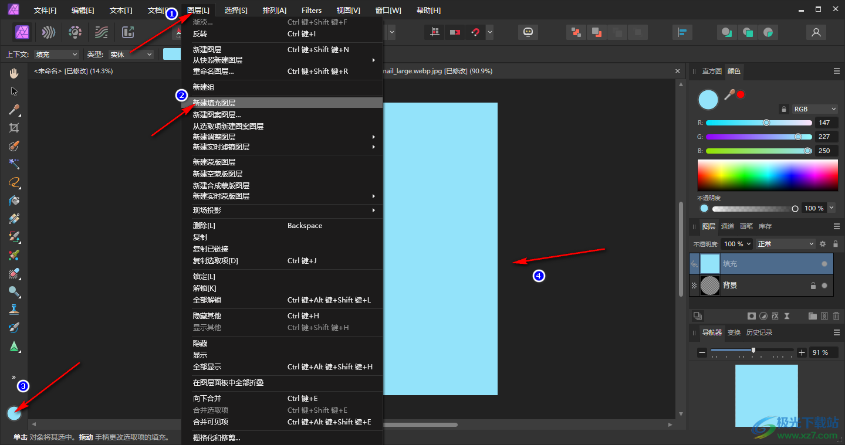Open the Account profile icon

pyautogui.click(x=816, y=32)
